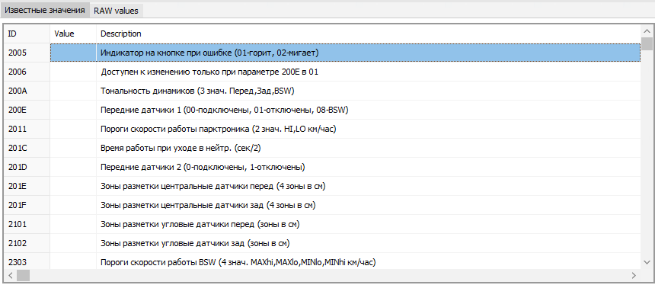Click the Value cell of row 2011
Viewport: 655px width, 285px height.
tap(73, 129)
